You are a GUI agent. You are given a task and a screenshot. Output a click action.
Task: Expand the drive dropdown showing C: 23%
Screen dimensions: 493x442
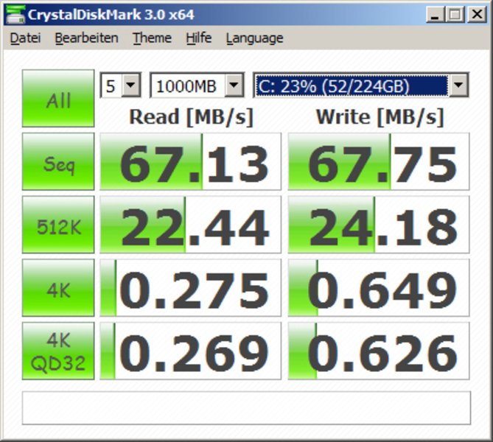(458, 85)
